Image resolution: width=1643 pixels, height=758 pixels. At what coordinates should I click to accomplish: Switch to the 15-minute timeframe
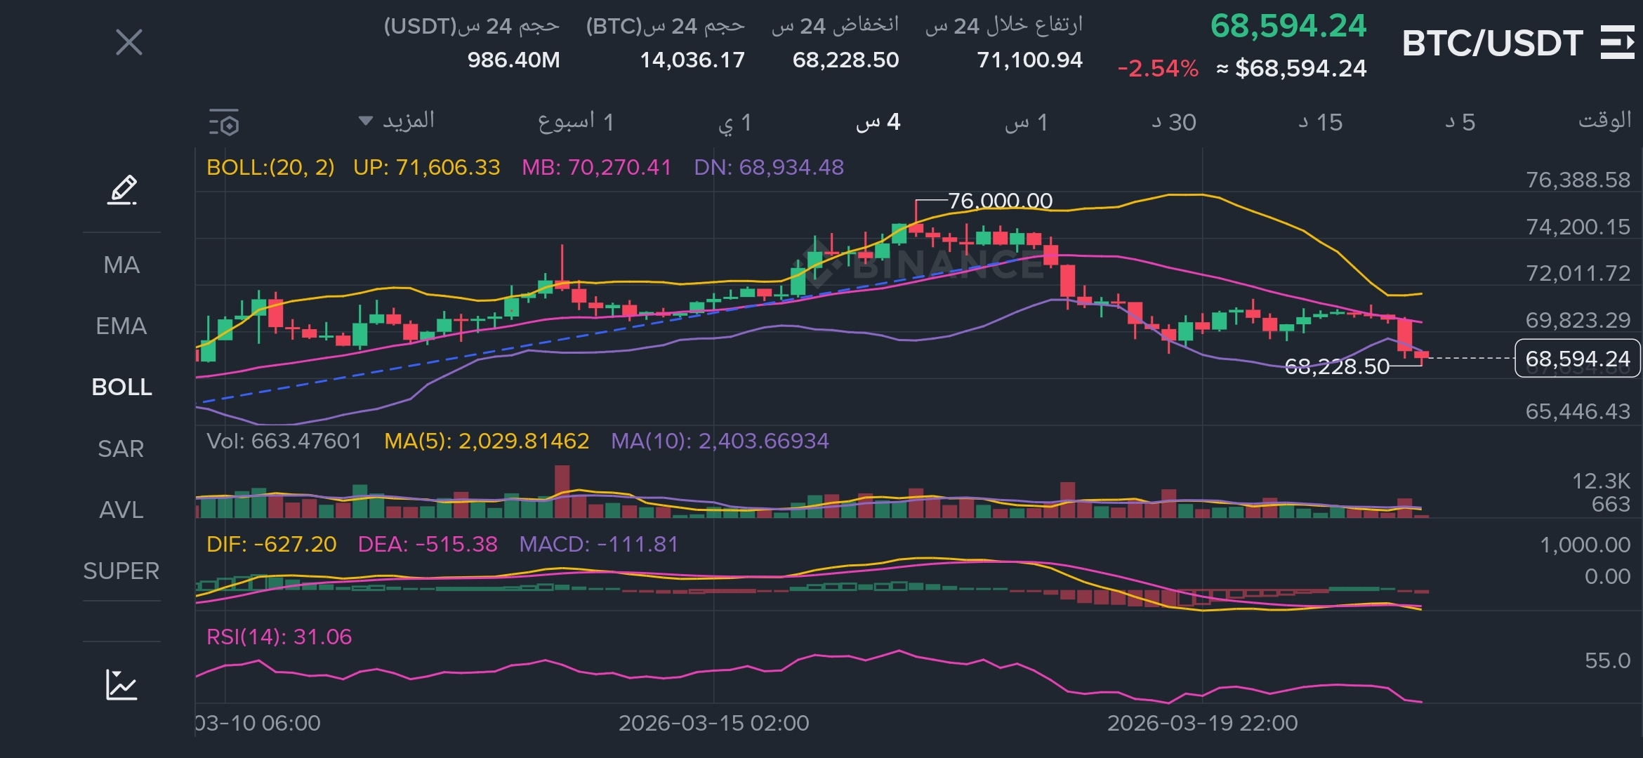[1320, 122]
